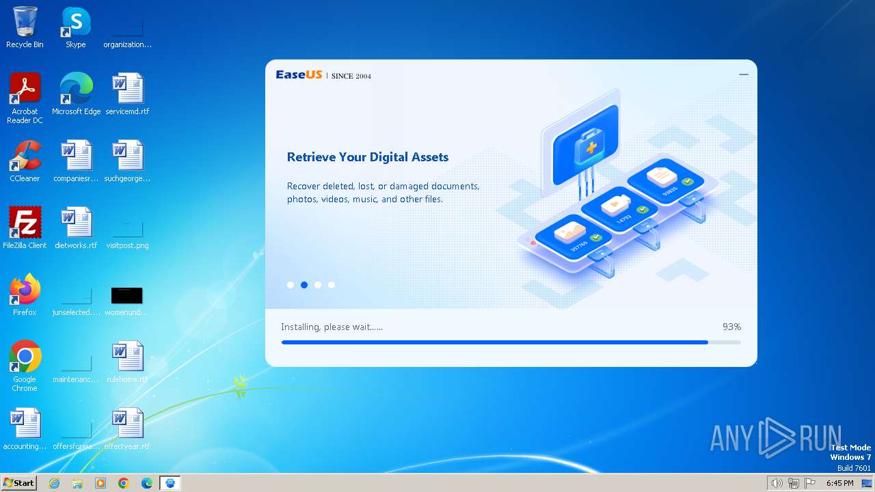Launch Firefox from the desktop

coord(25,295)
